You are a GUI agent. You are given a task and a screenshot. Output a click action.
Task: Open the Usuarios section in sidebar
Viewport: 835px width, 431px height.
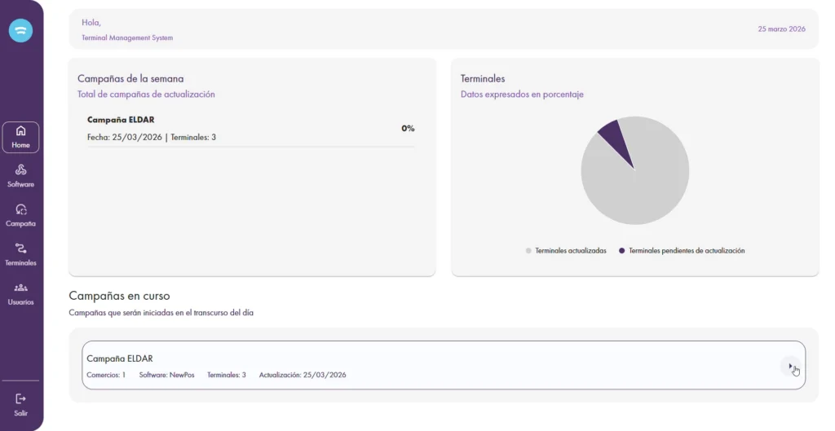point(20,294)
